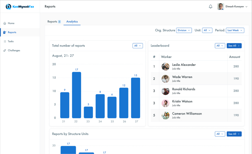Click the notification bell icon

[x=211, y=6]
